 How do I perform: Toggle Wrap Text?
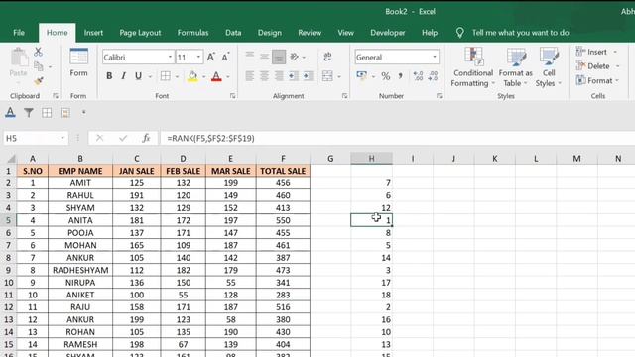[x=327, y=57]
